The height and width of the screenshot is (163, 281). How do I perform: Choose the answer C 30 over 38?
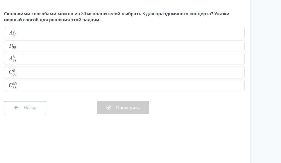click(x=124, y=86)
